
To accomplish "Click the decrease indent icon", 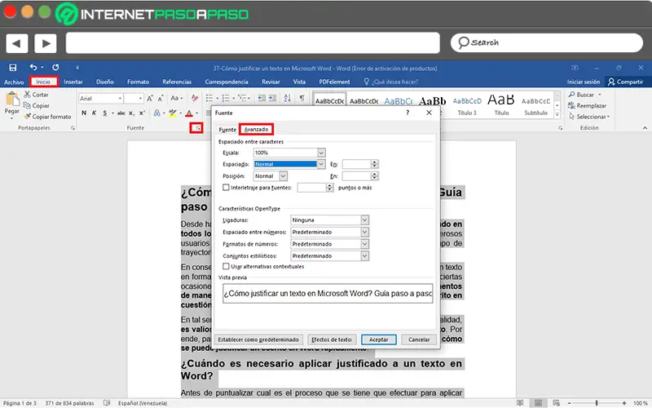I will click(261, 98).
